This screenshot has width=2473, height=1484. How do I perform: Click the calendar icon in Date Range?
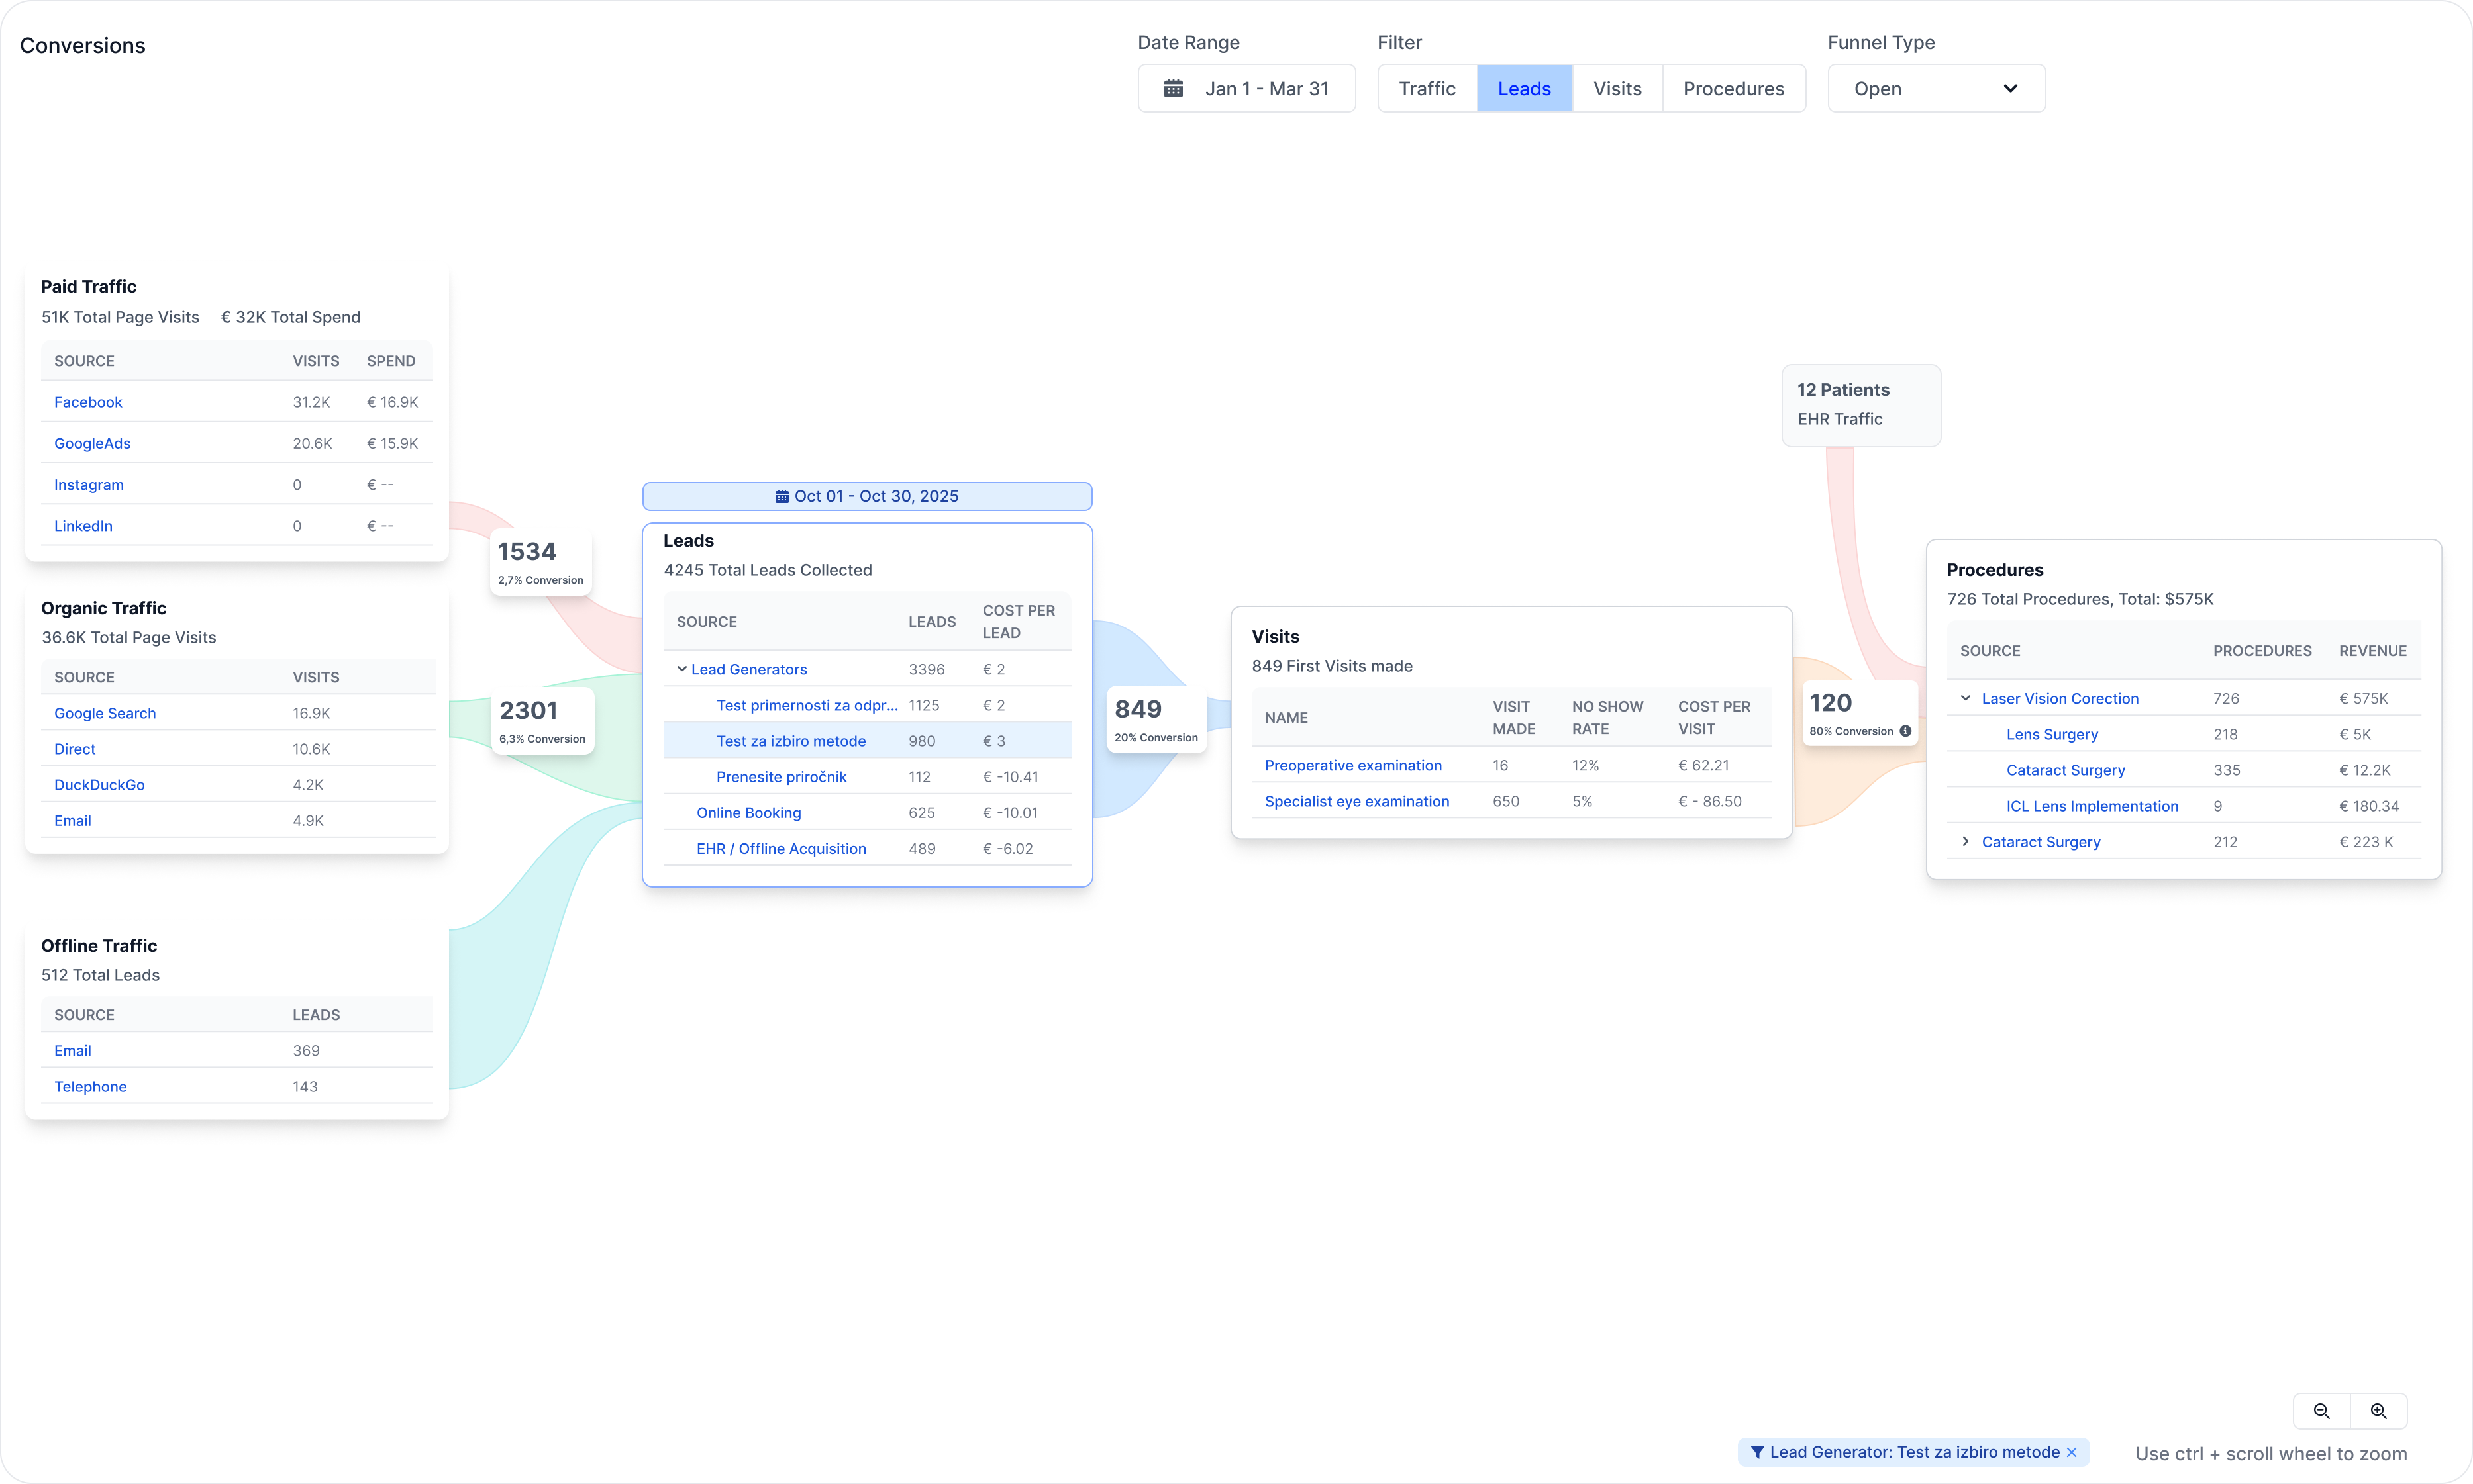(1174, 89)
